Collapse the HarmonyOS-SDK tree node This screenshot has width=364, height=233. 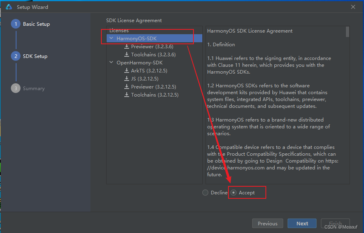point(111,38)
